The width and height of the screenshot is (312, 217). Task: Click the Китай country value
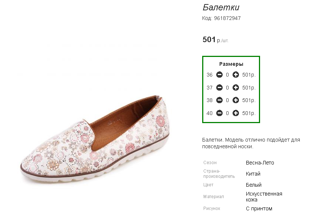(x=253, y=174)
